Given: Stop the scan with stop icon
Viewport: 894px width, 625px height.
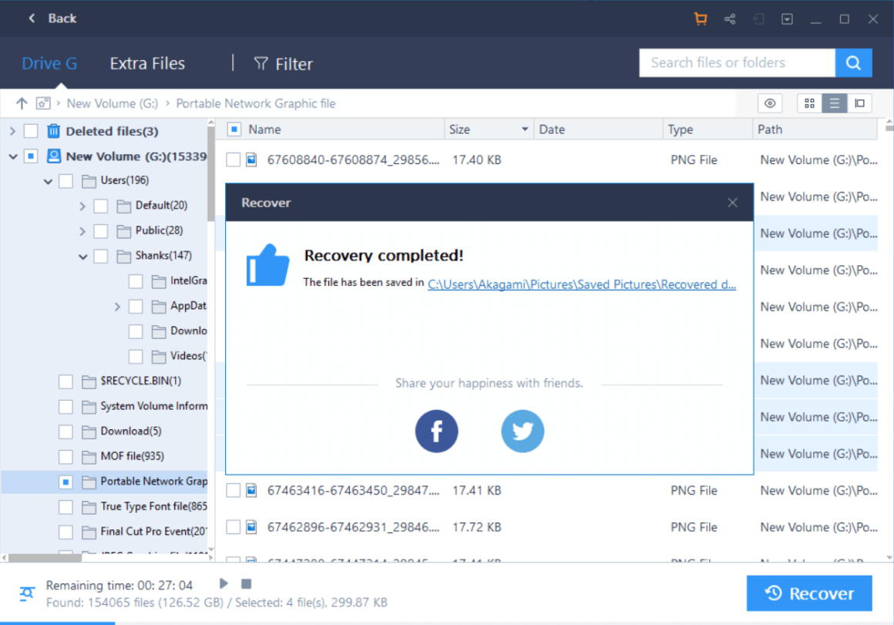Looking at the screenshot, I should tap(247, 583).
